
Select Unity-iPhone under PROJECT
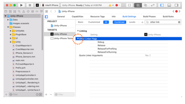point(60,26)
